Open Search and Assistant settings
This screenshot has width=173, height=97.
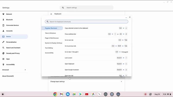pos(13,48)
